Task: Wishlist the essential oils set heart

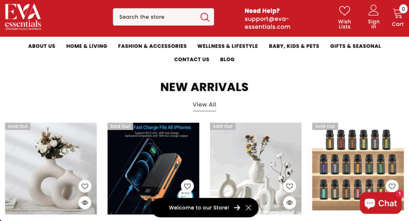Action: click(x=392, y=186)
